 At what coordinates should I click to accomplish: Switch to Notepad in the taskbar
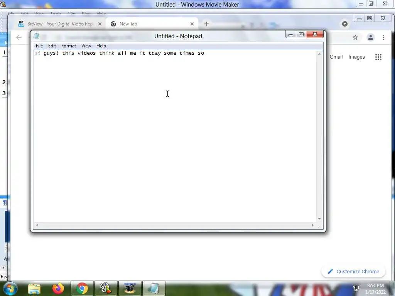point(154,288)
